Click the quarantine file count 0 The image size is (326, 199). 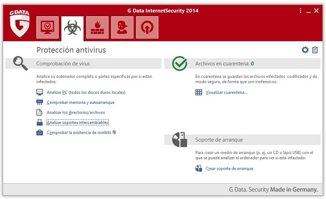(252, 64)
